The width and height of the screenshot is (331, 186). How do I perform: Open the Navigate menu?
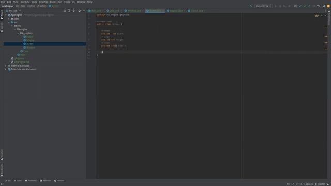tap(25, 2)
